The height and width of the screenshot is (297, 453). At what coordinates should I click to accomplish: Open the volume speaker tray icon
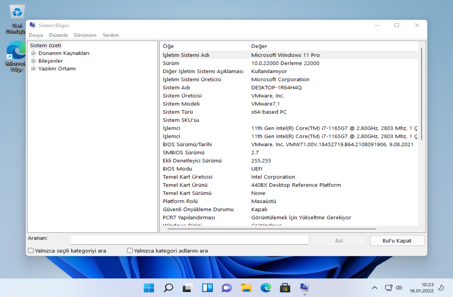point(399,288)
